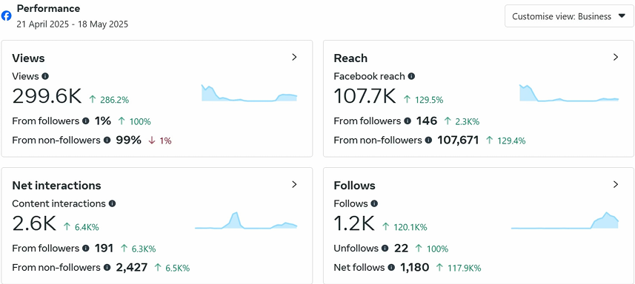Click info icon beside Net follows
This screenshot has height=284, width=635.
click(x=391, y=268)
